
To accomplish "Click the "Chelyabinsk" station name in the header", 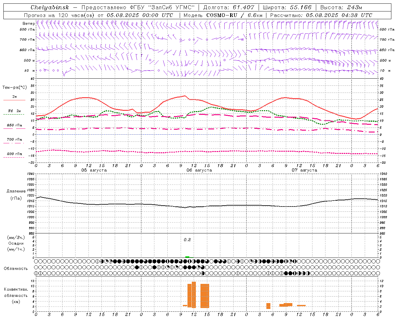I will [x=49, y=7].
